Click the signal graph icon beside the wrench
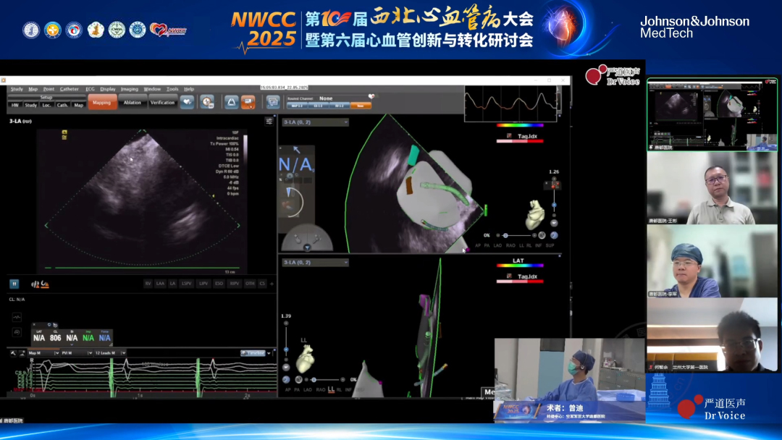This screenshot has width=782, height=440. [x=22, y=353]
